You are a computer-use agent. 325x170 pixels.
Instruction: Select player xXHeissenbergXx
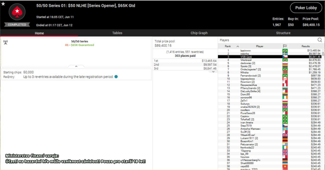pyautogui.click(x=250, y=160)
